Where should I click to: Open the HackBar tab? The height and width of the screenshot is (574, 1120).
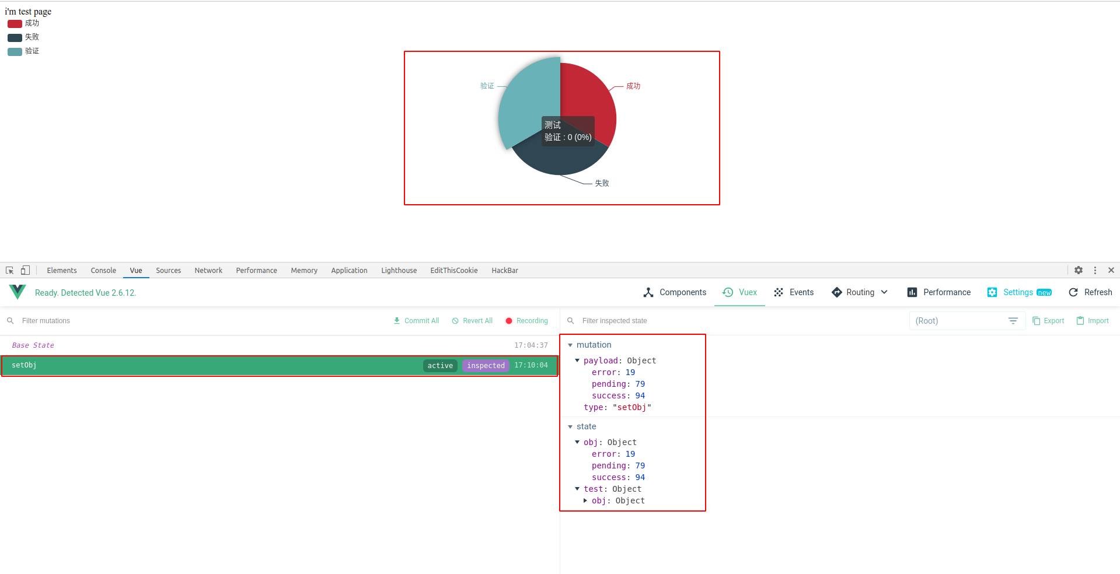coord(505,270)
